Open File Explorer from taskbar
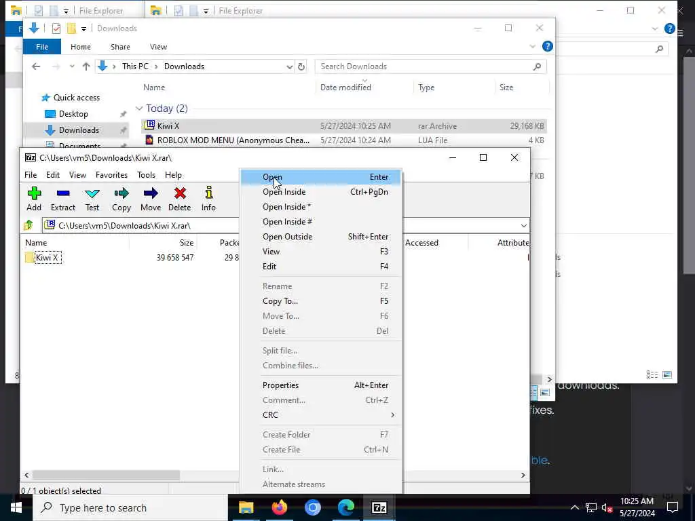695x521 pixels. pos(246,507)
